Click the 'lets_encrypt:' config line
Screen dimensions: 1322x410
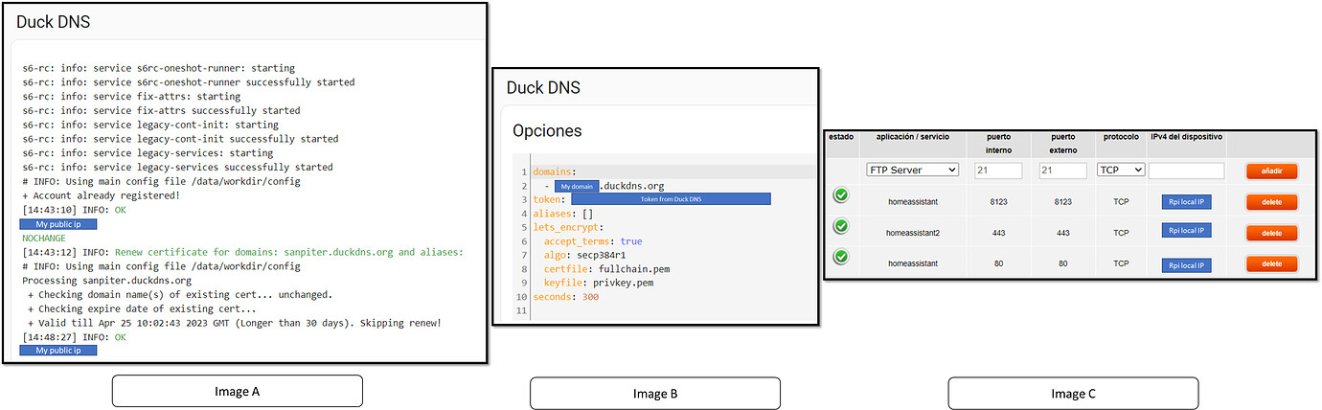point(569,228)
